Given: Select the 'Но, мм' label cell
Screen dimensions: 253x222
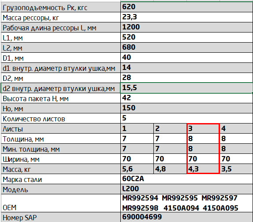Looking at the screenshot, I should point(61,109).
